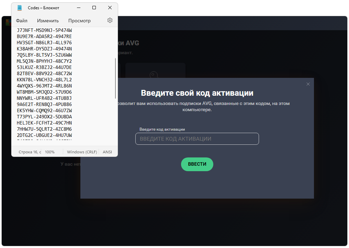The image size is (349, 248).
Task: Close the Codes Notepad window
Action: (x=110, y=8)
